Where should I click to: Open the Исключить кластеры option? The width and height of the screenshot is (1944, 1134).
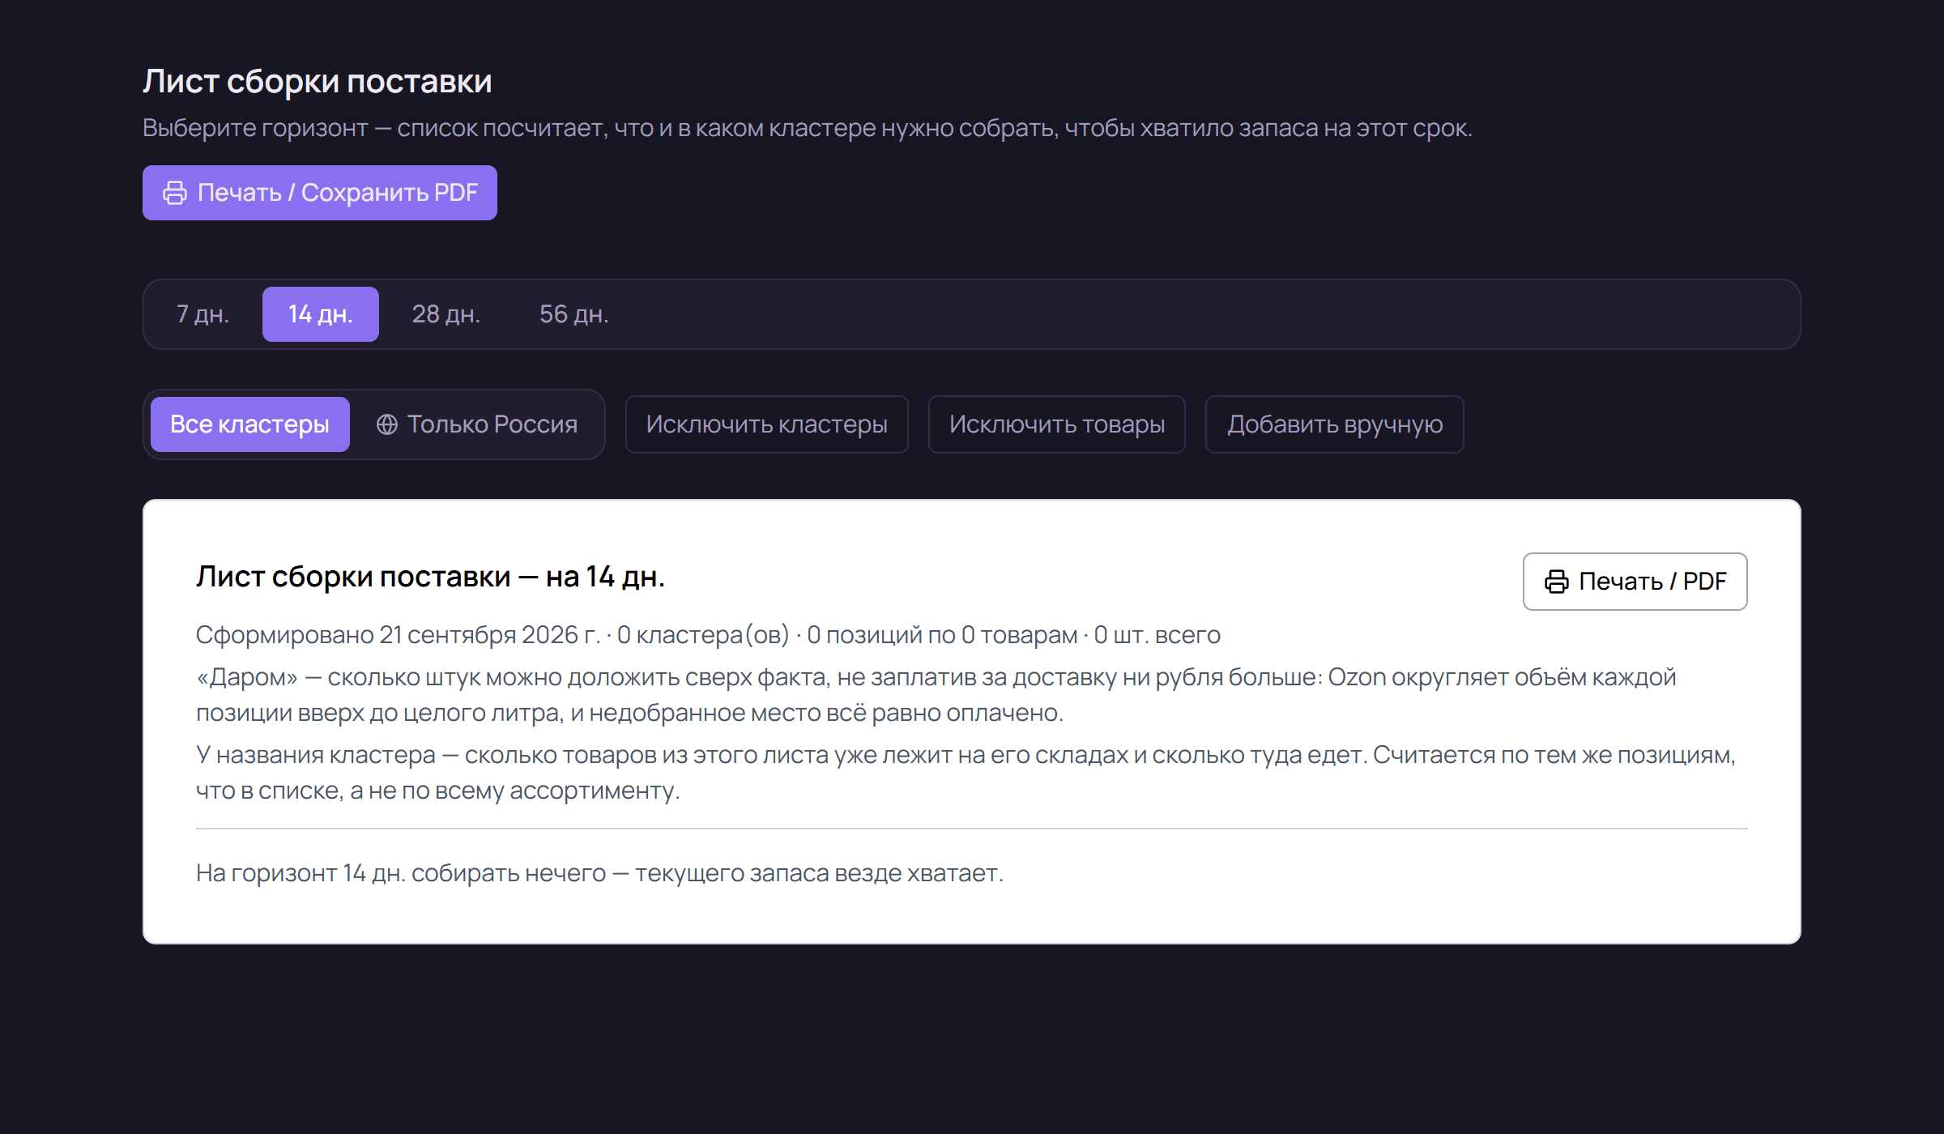pyautogui.click(x=767, y=424)
